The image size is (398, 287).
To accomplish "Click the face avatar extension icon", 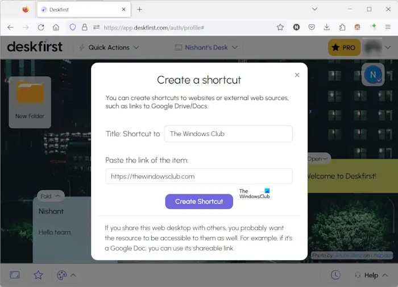I will coord(358,27).
